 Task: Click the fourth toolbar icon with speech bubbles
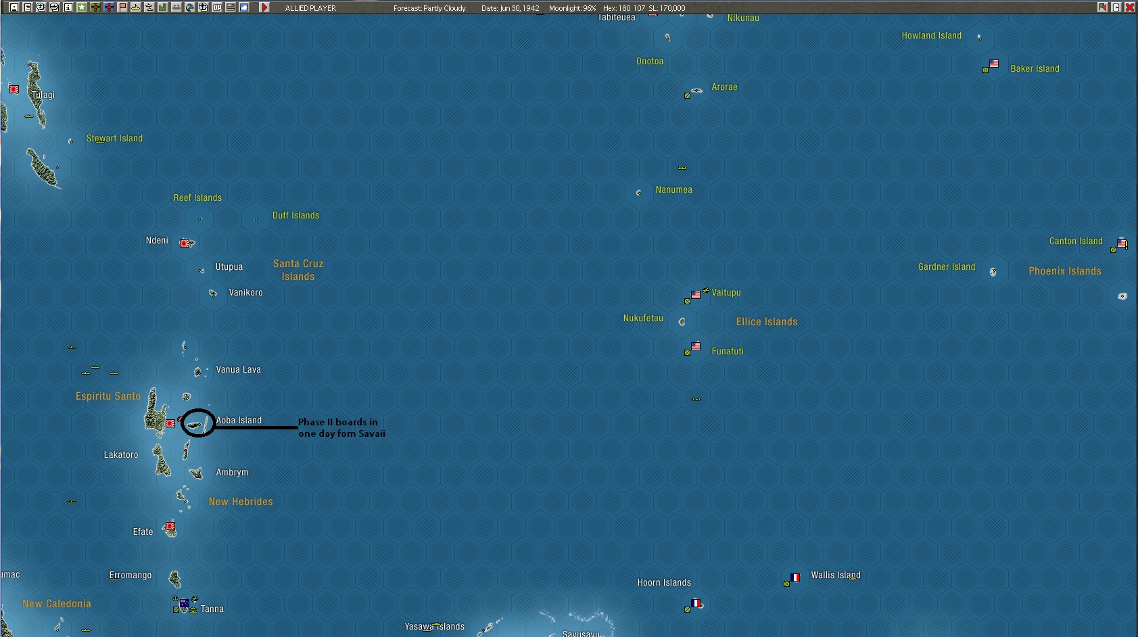(x=55, y=7)
